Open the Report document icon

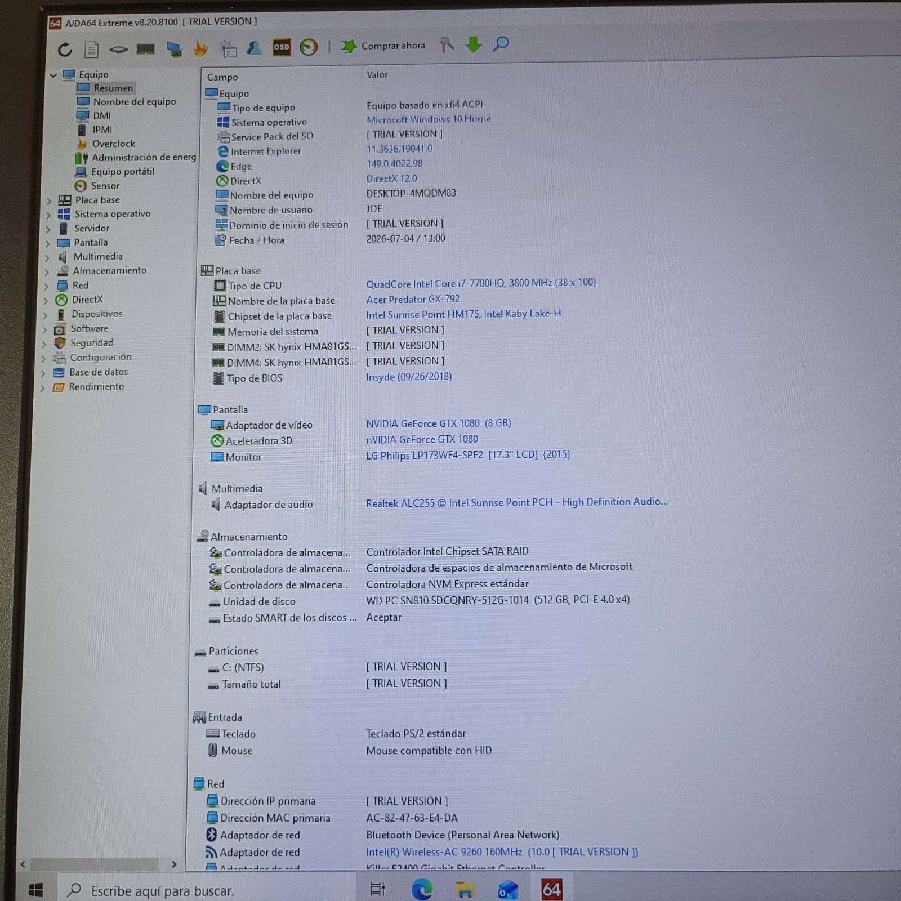pos(91,50)
